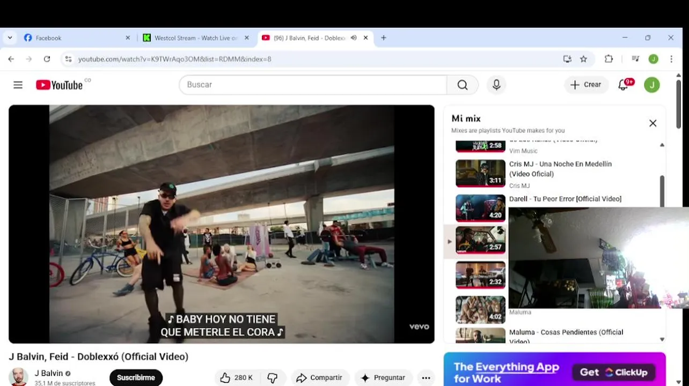Start voice search with the microphone icon
Screen dimensions: 689x386
[496, 85]
